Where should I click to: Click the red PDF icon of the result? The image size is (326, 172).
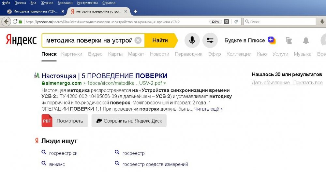(x=47, y=120)
